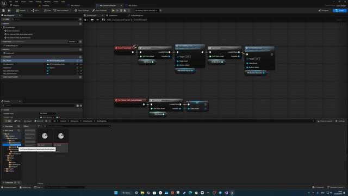Open Windows Start menu
The height and width of the screenshot is (196, 348).
(x=116, y=193)
